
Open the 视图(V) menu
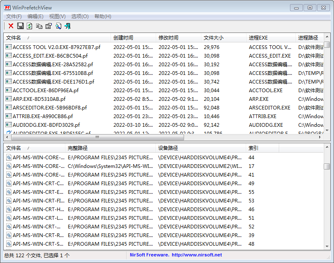(x=57, y=16)
